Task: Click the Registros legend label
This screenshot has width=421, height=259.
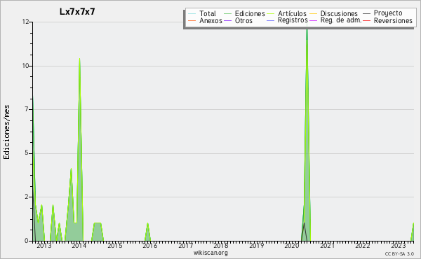Action: tap(293, 20)
